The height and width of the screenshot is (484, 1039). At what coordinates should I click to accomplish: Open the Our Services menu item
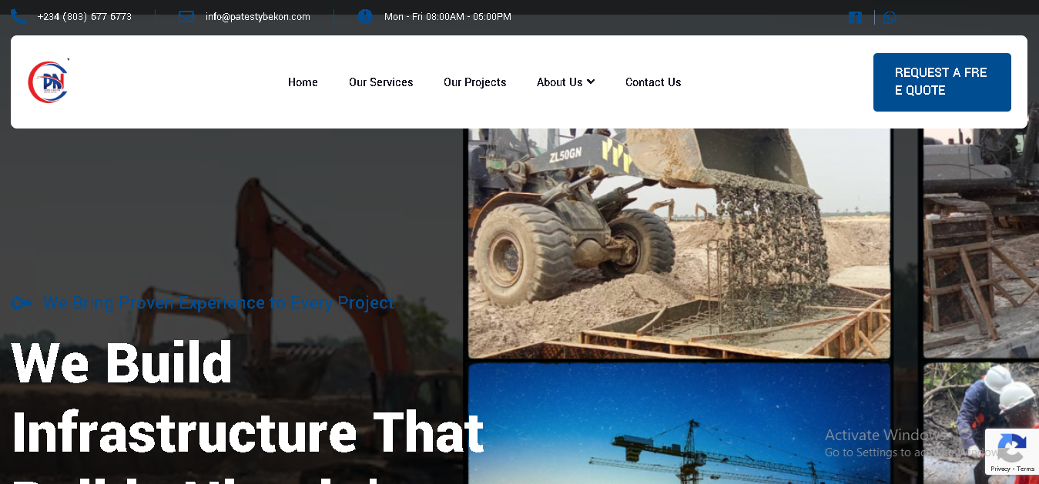[381, 82]
